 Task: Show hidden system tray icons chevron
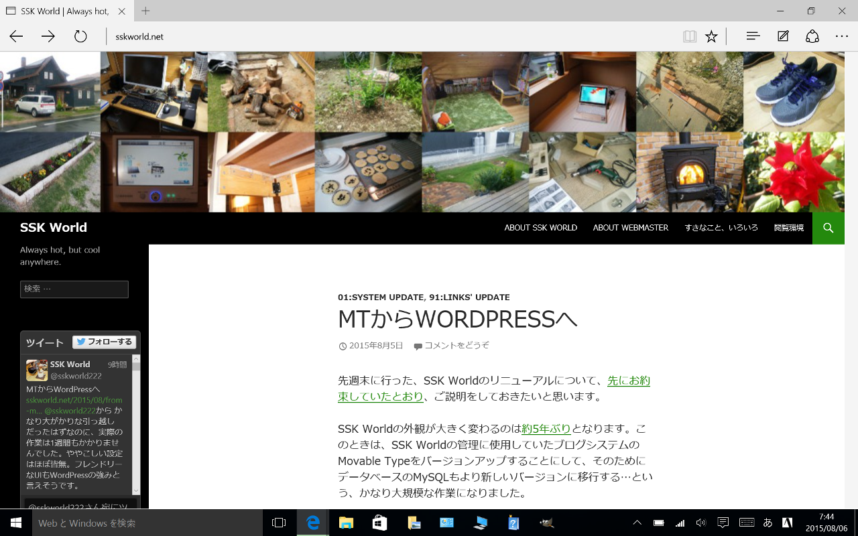point(637,523)
